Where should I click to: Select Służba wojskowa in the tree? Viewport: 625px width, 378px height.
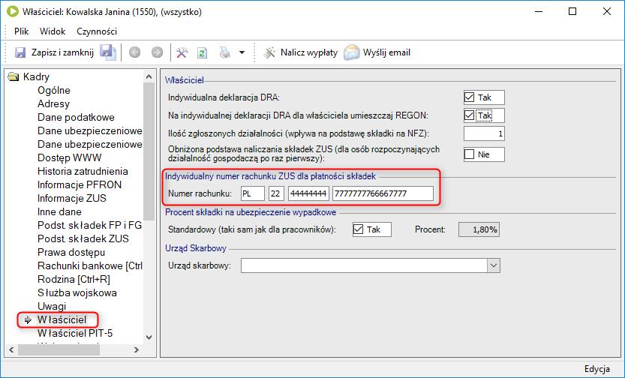[77, 293]
